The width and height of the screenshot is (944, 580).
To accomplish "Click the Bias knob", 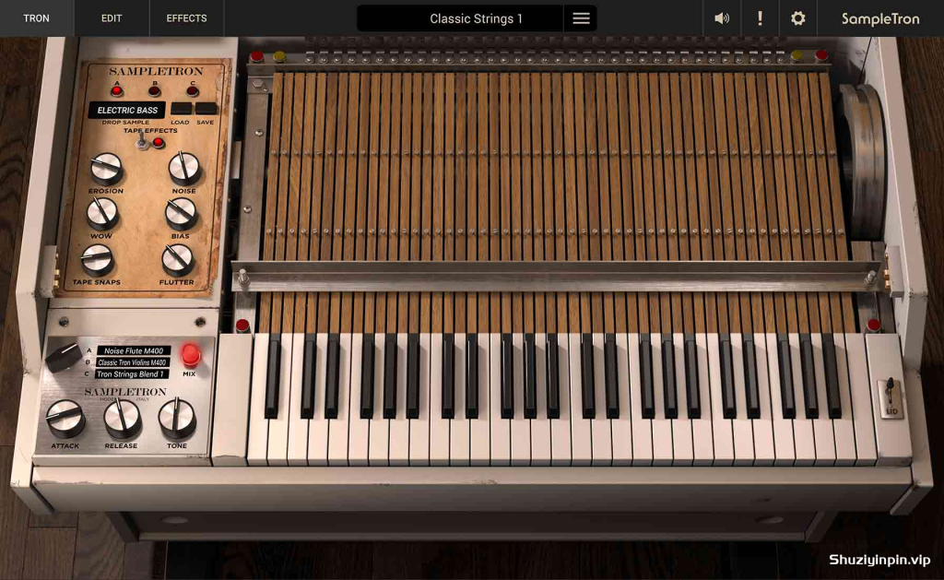I will (181, 213).
